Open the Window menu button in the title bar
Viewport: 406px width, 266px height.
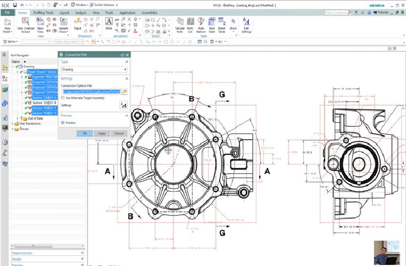pyautogui.click(x=79, y=5)
